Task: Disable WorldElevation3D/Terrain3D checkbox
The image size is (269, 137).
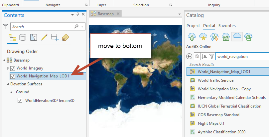Action: (x=20, y=100)
